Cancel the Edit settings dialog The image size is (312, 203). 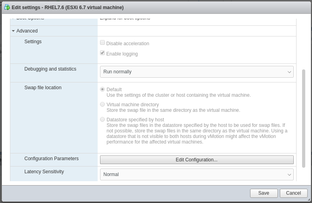(x=293, y=193)
